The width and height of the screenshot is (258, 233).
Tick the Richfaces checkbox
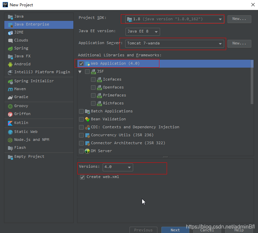point(93,103)
